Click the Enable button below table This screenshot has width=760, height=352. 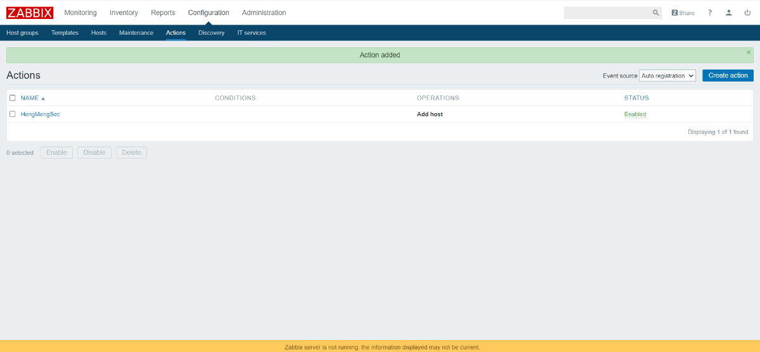56,152
